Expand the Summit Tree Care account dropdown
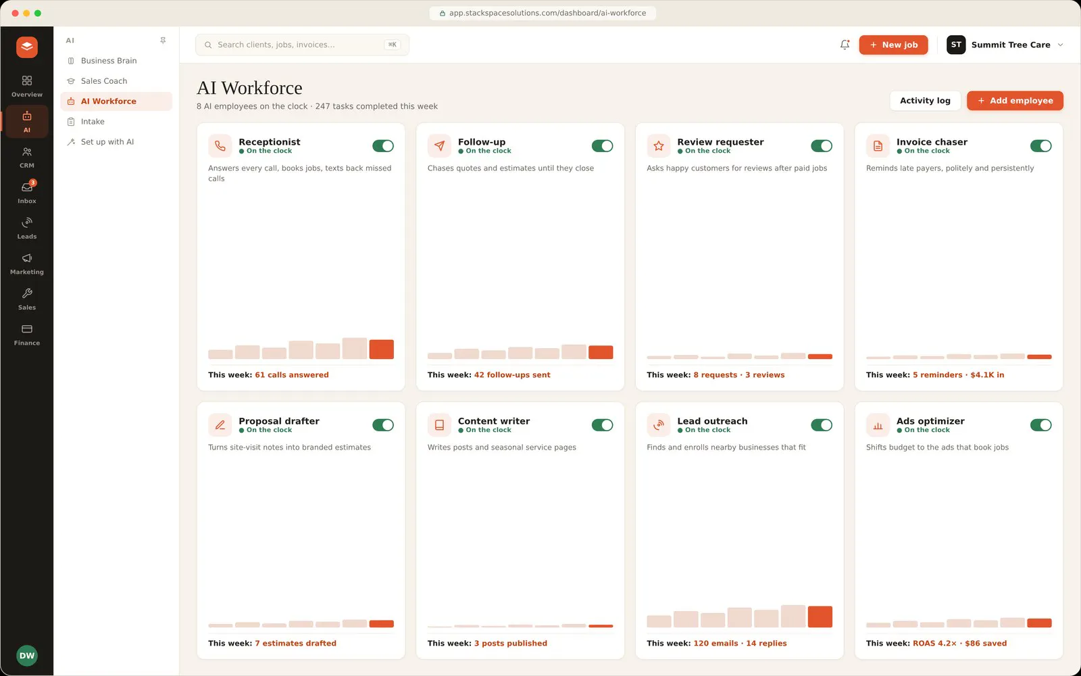 point(1005,45)
